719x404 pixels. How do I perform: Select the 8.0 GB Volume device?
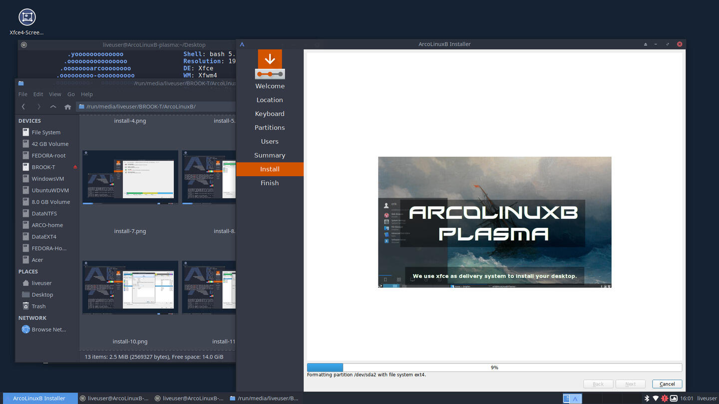(x=47, y=202)
